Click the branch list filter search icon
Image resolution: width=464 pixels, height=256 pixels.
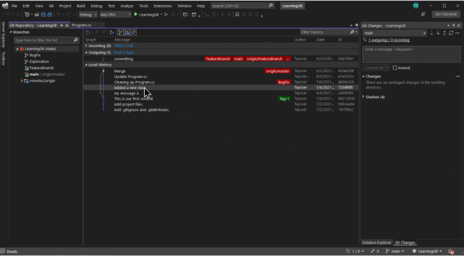(x=76, y=40)
